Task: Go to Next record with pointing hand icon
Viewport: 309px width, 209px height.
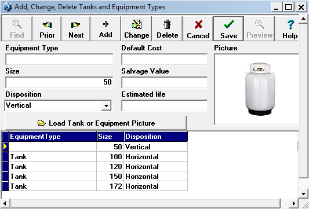Action: coord(76,29)
